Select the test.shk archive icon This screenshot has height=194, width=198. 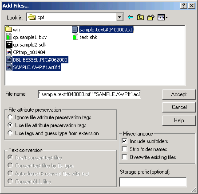point(75,37)
